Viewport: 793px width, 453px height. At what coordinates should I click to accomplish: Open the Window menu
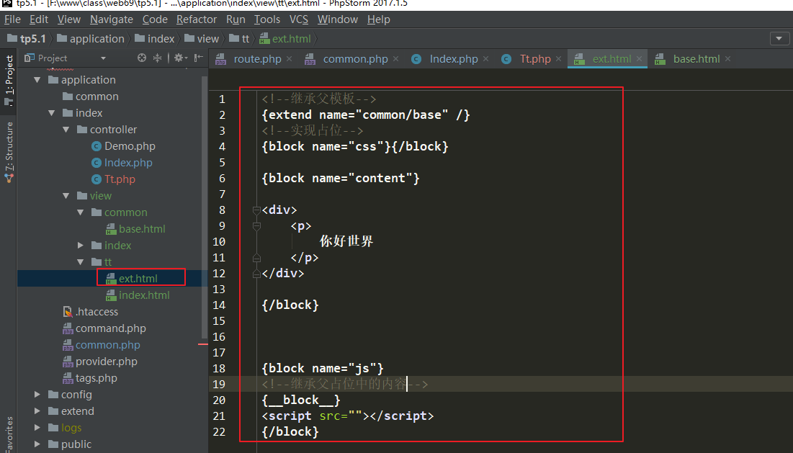[x=337, y=19]
